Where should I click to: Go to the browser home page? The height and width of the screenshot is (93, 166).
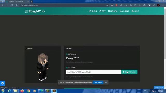pyautogui.click(x=17, y=5)
